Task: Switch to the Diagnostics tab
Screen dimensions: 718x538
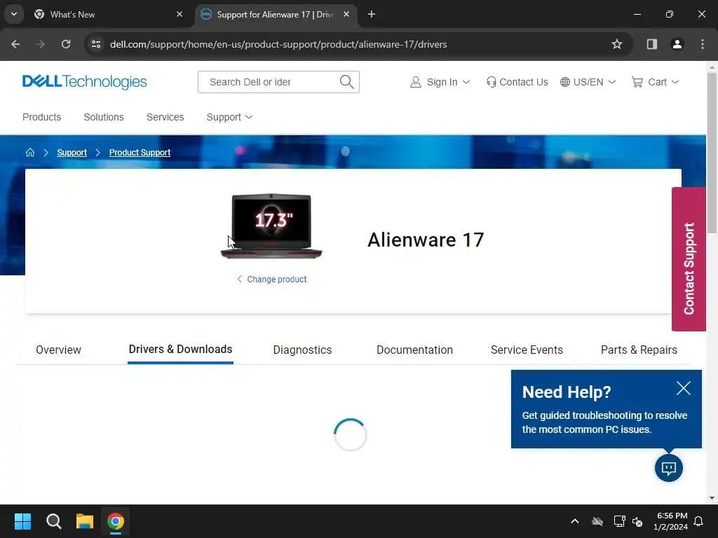Action: pyautogui.click(x=302, y=350)
